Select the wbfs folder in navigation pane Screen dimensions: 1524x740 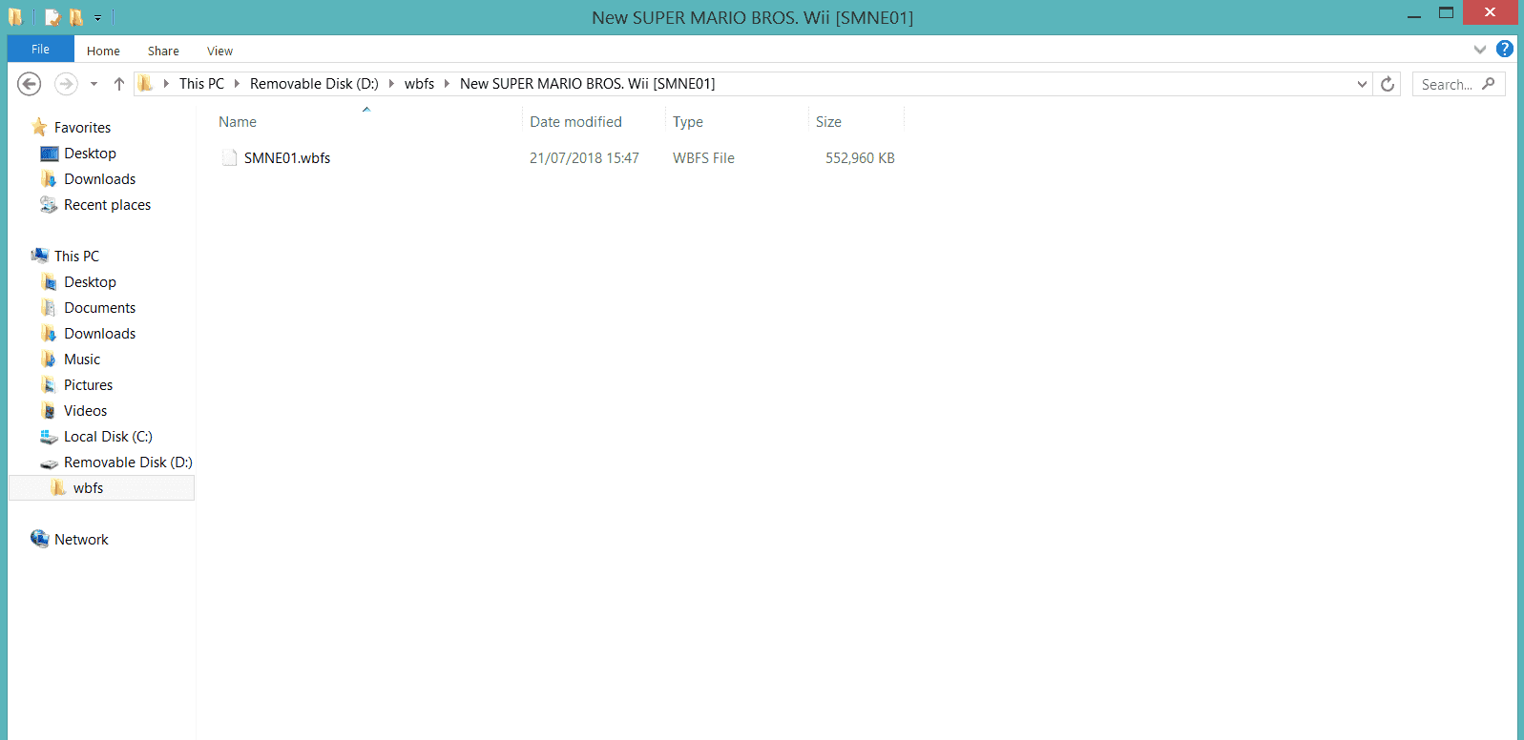click(x=101, y=488)
